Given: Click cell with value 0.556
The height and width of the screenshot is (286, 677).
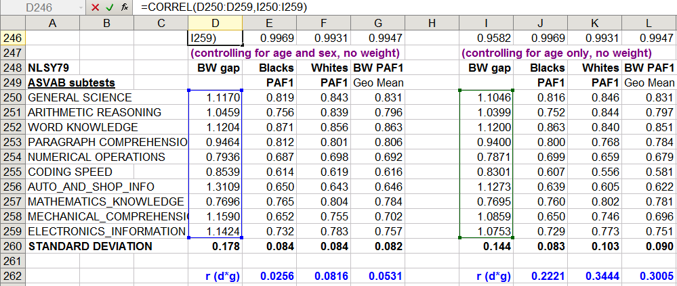Looking at the screenshot, I should pyautogui.click(x=594, y=172).
